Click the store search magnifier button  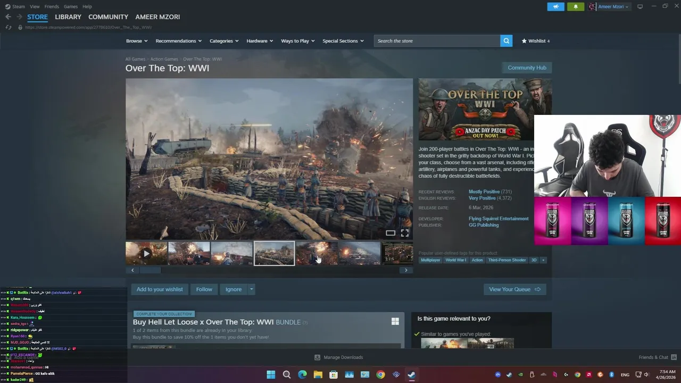[506, 41]
